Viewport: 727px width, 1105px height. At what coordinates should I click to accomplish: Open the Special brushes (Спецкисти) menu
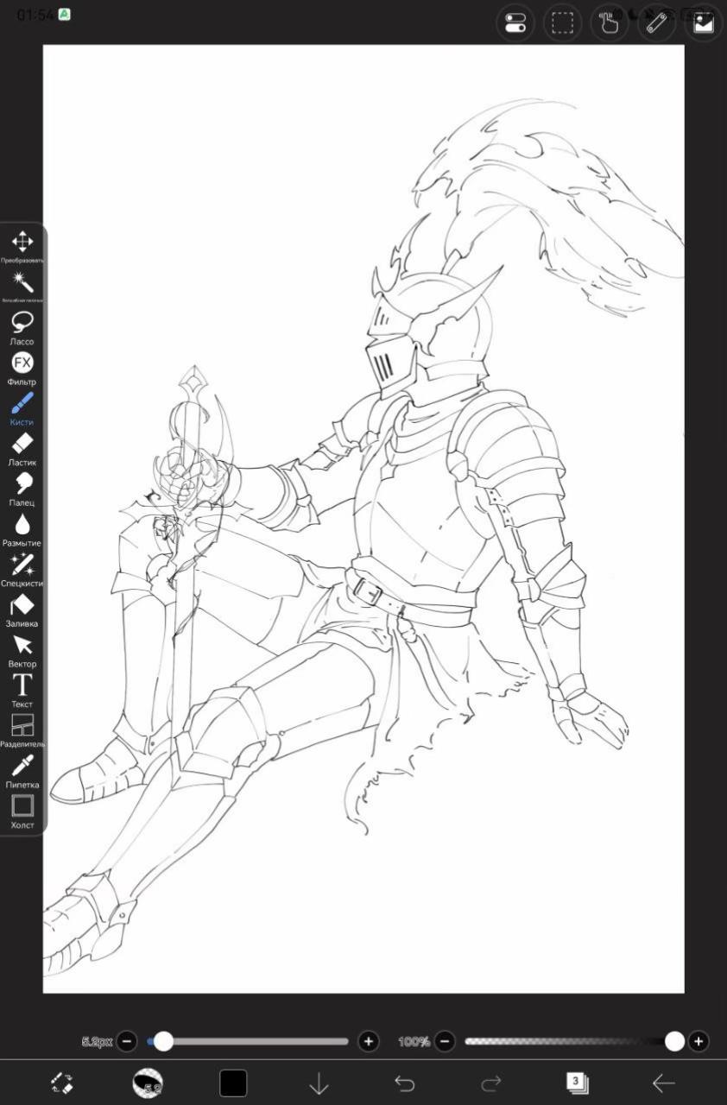22,569
